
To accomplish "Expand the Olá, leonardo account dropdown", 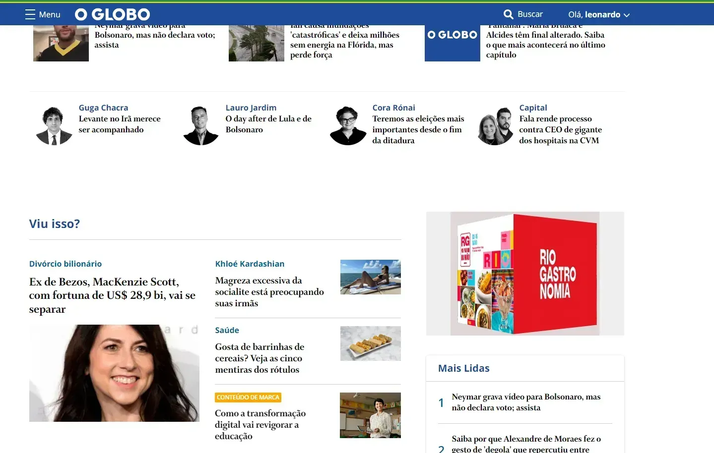I will tap(599, 15).
